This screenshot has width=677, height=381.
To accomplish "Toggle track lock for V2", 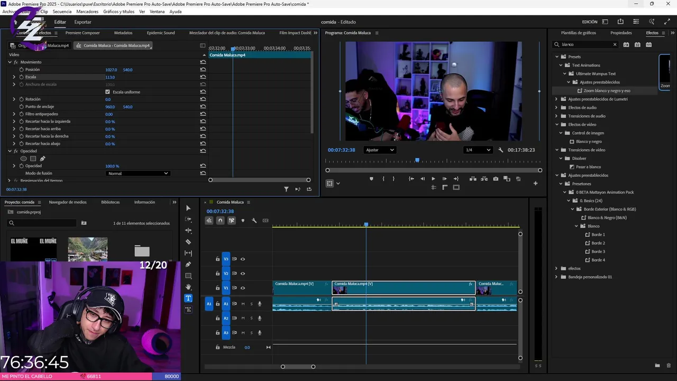I will coord(217,274).
